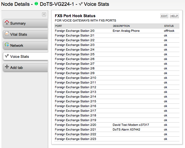Viewport: 185px width, 148px height.
Task: Click the Add tab plus icon
Action: 7,67
